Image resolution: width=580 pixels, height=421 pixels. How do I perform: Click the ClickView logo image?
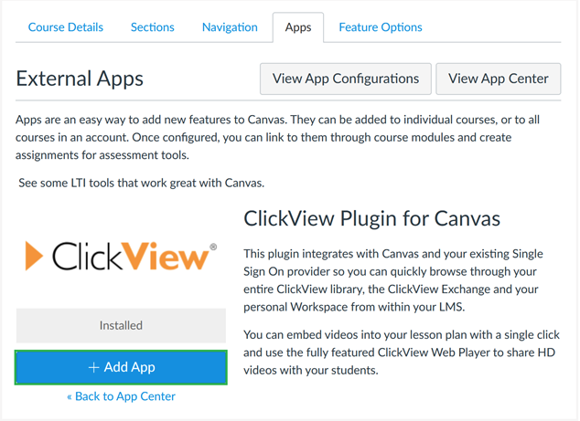coord(121,256)
